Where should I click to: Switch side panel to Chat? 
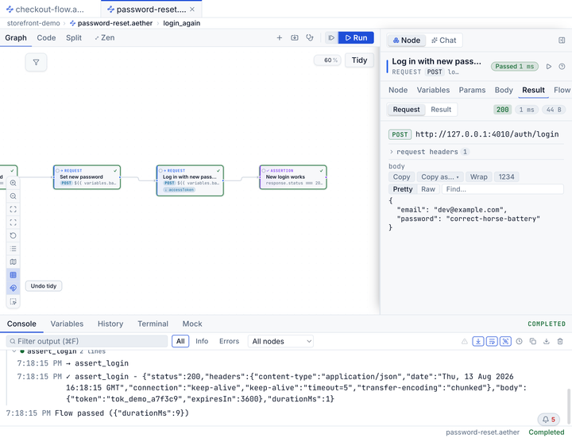coord(443,41)
